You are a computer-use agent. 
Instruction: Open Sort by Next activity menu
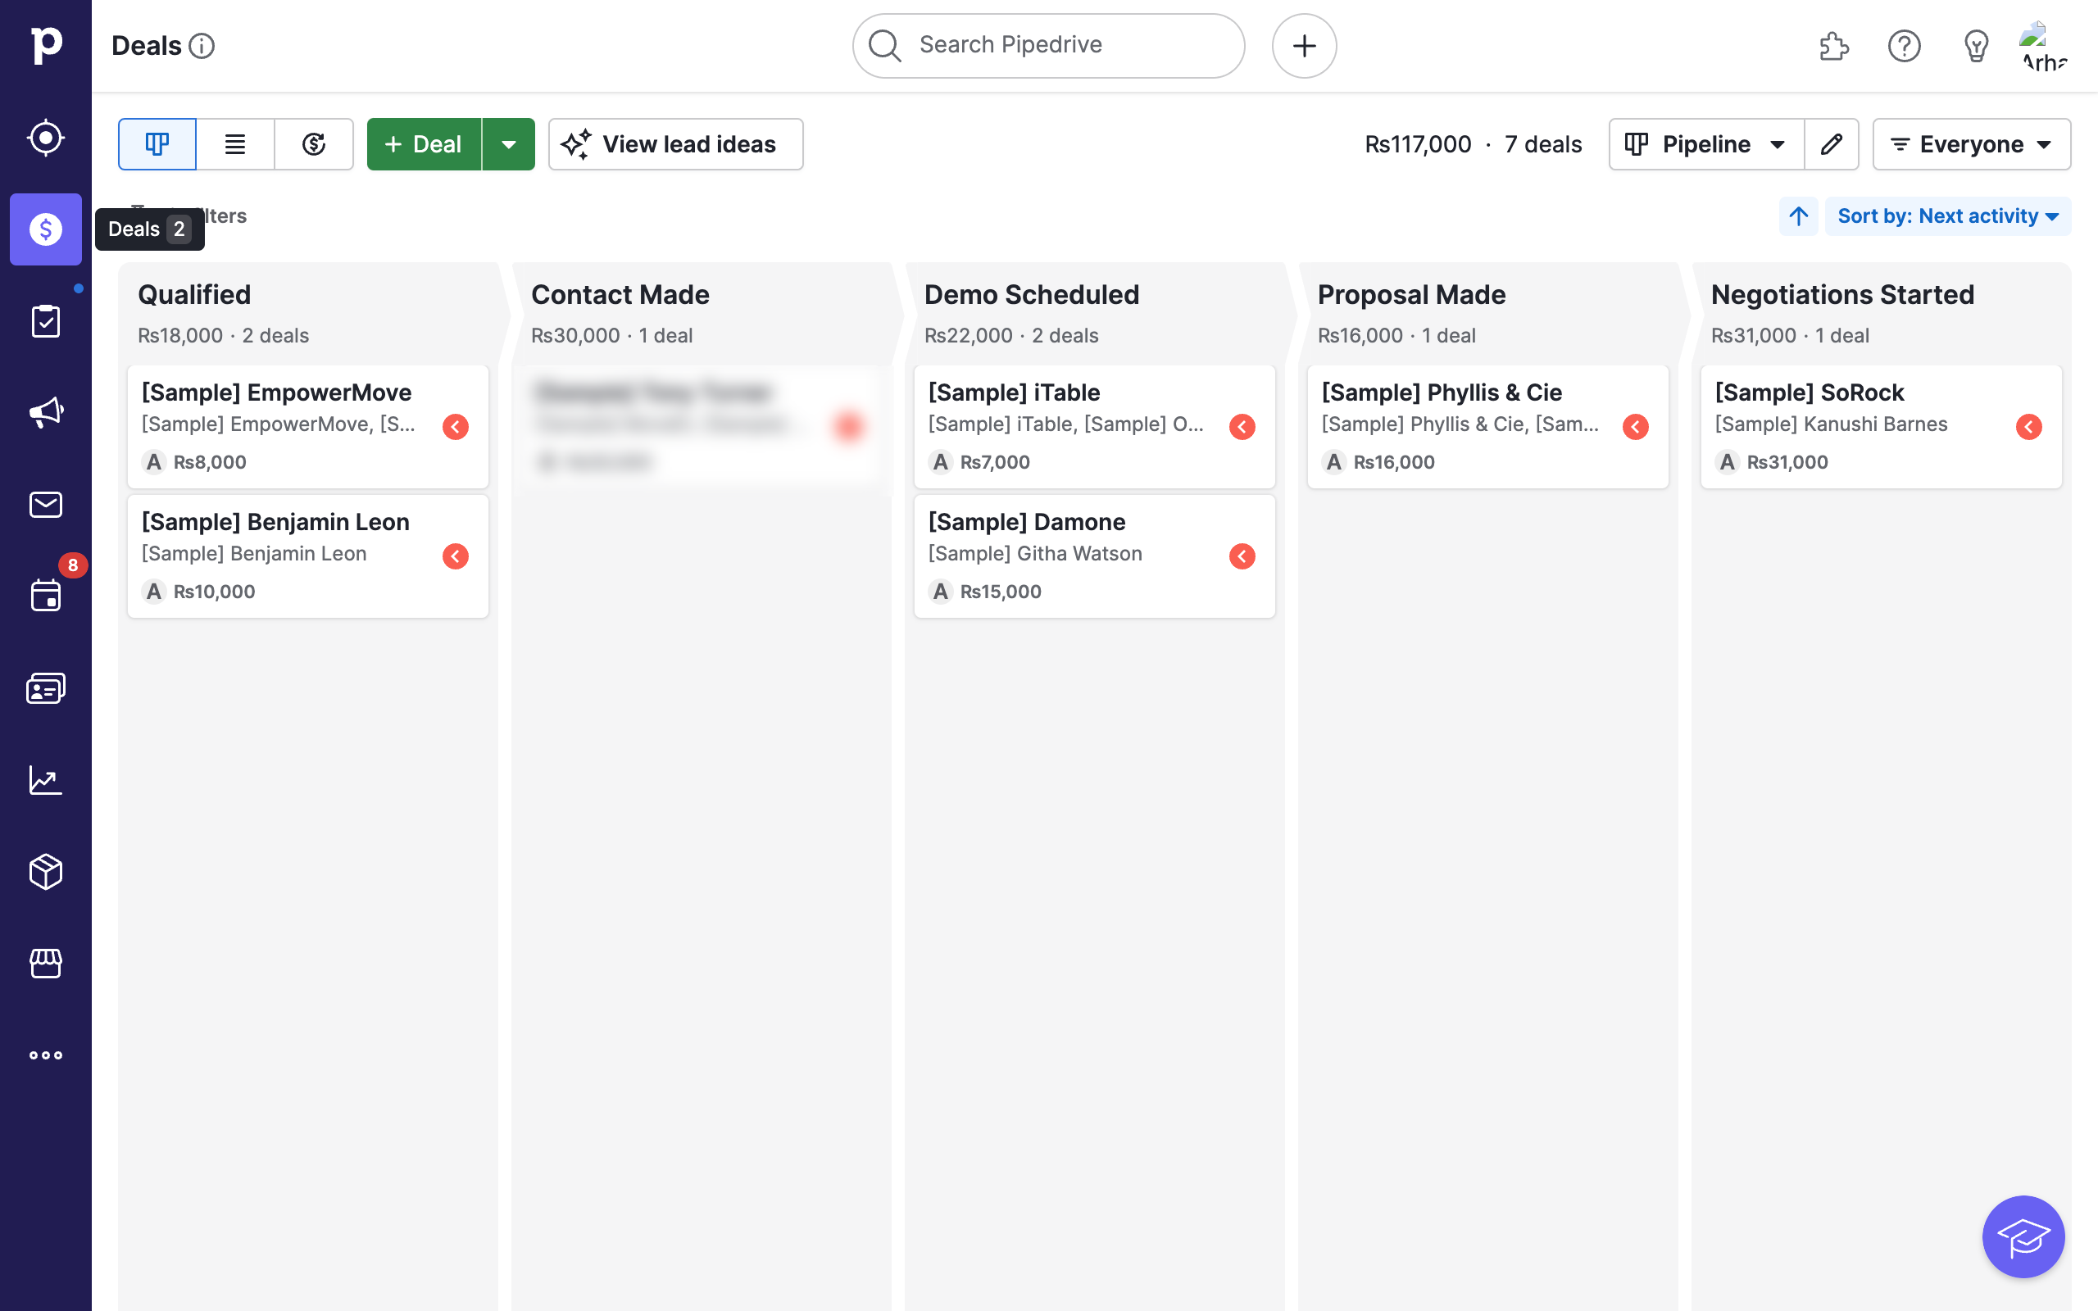1947,215
